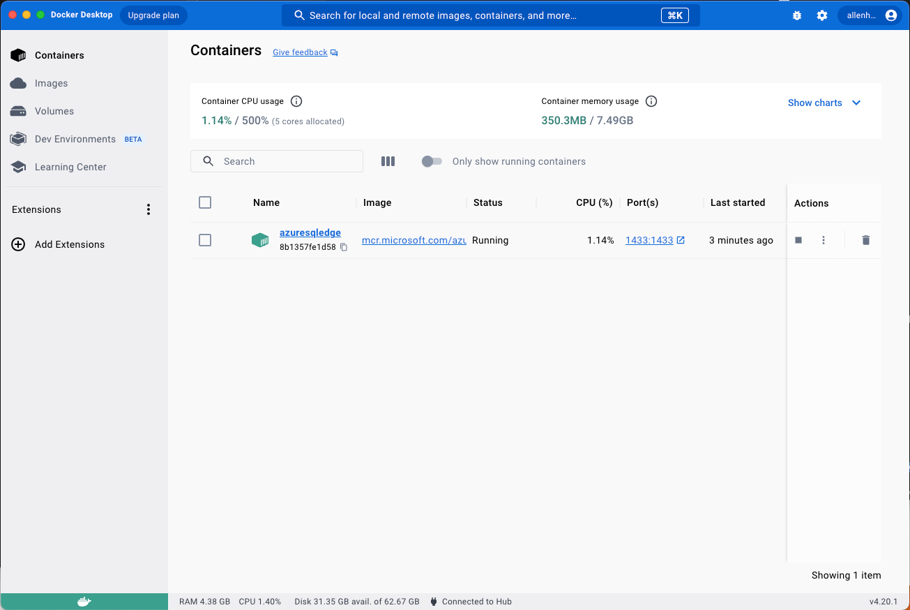
Task: Check the select-all checkbox in the table header
Action: [205, 202]
